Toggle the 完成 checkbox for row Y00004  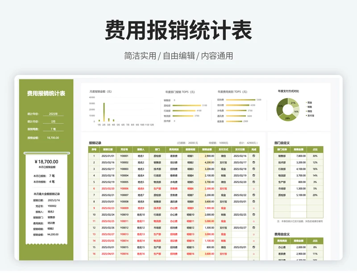253,175
